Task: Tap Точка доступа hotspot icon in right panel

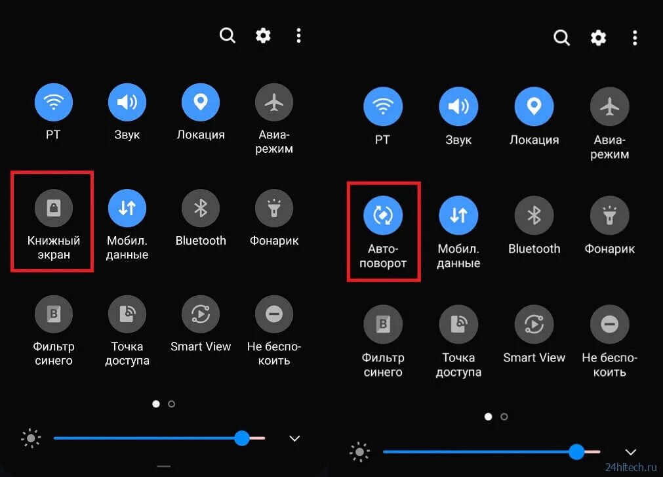Action: click(x=458, y=324)
